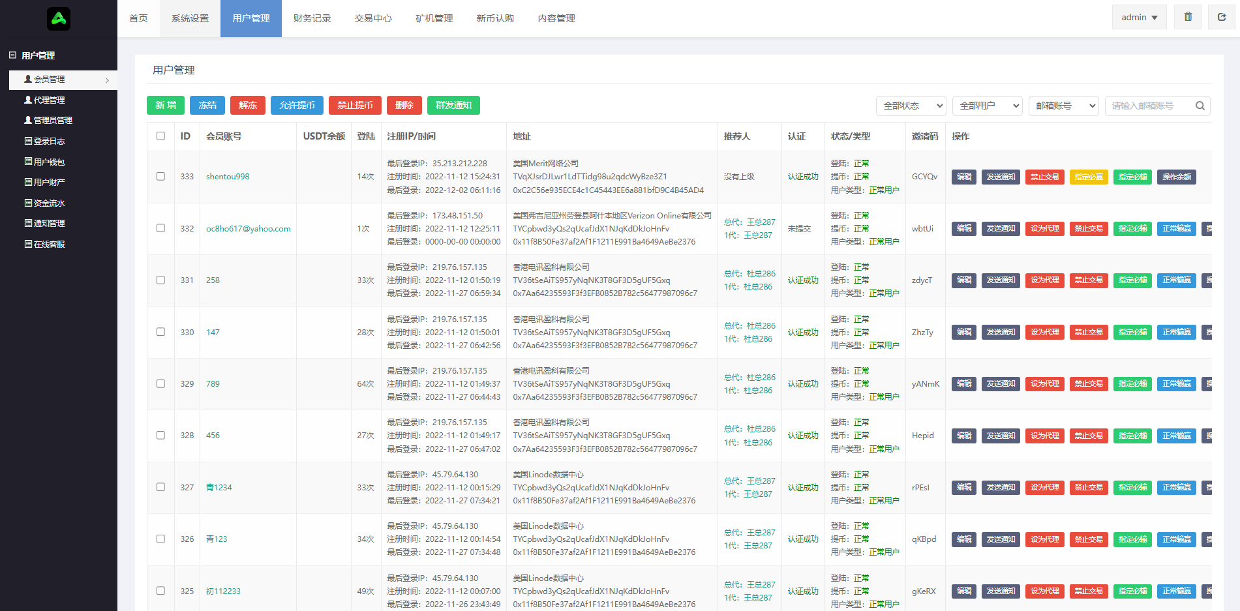Check the box for user ID 328

(160, 435)
